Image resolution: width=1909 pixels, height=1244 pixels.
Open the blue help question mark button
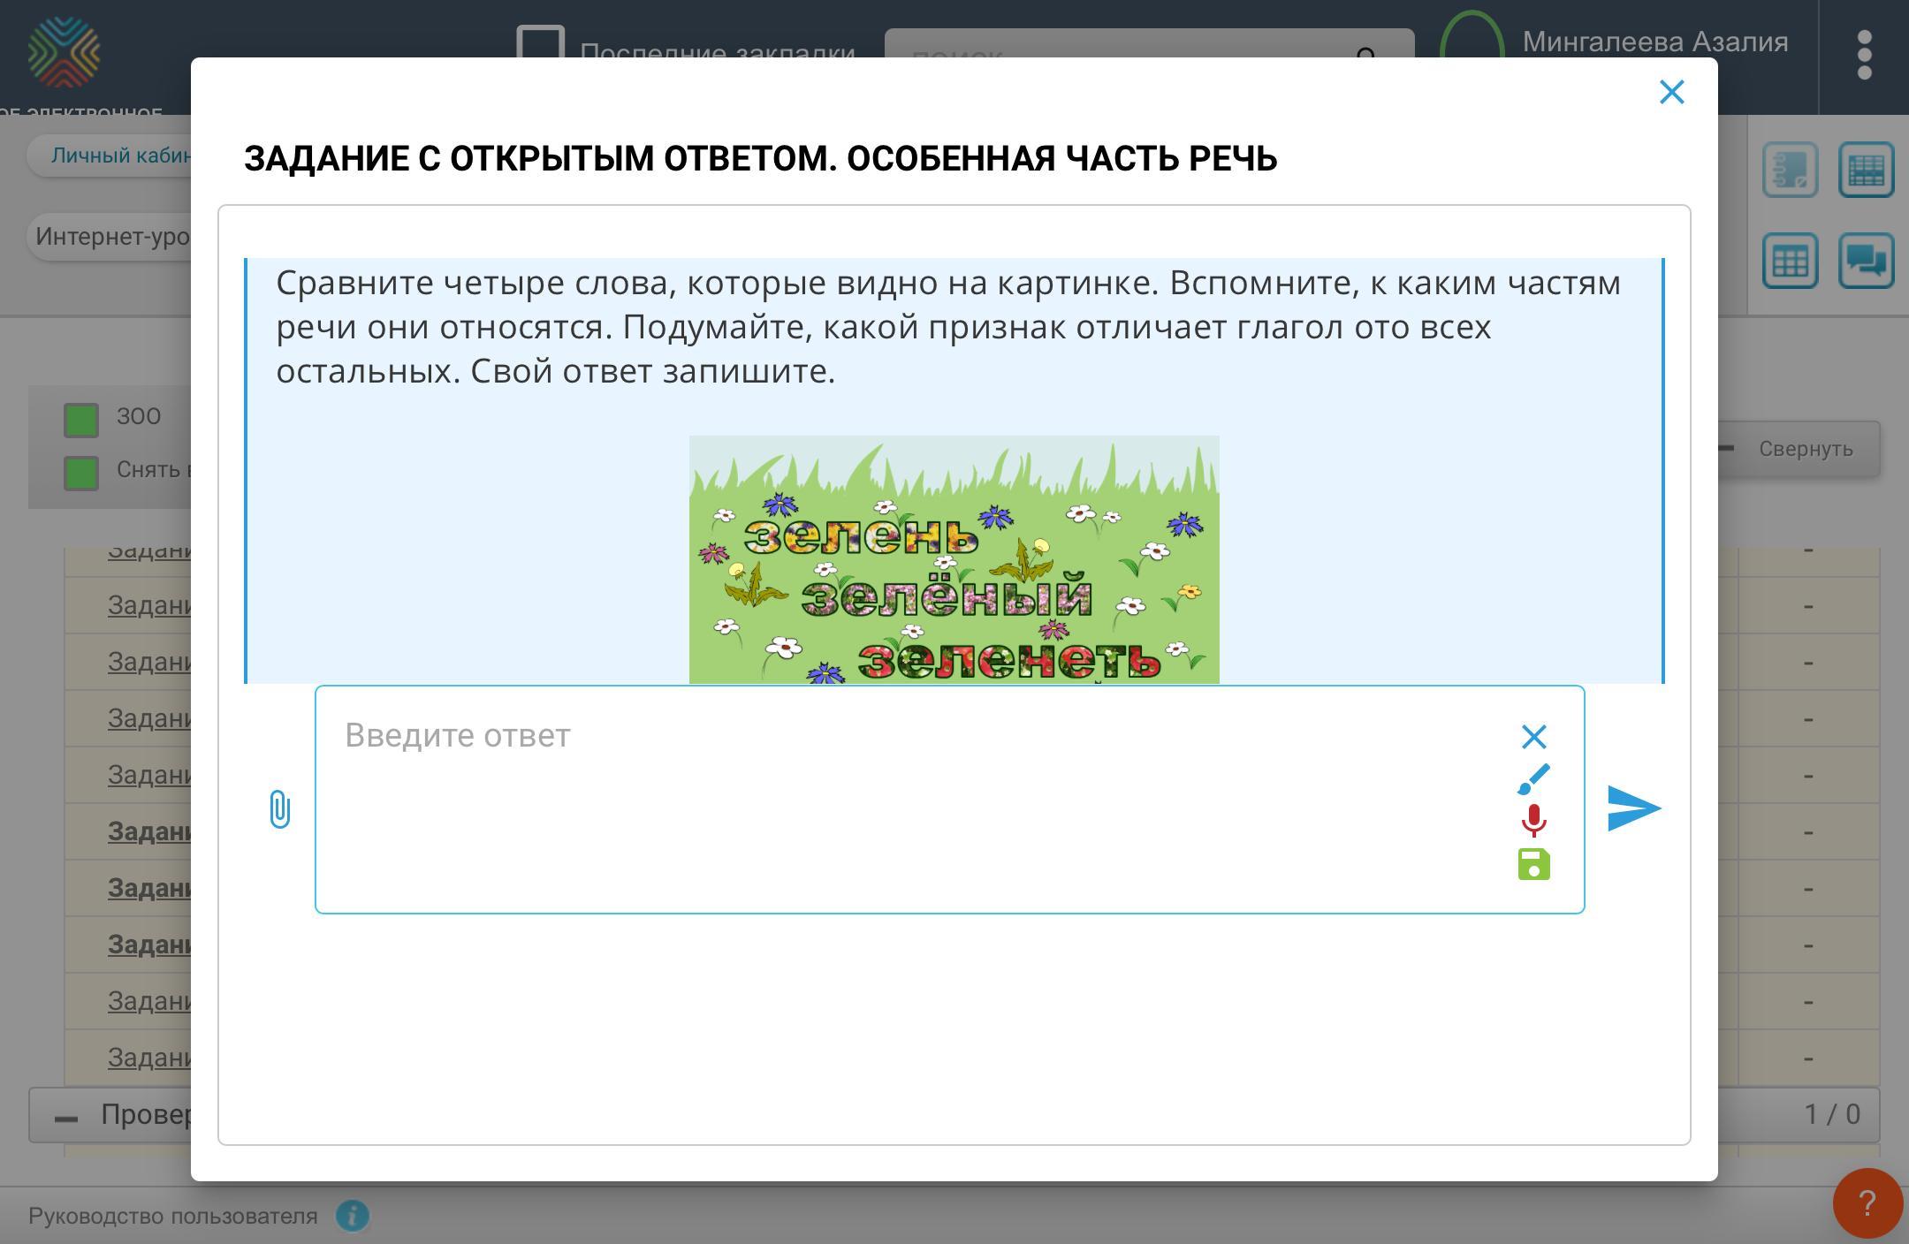click(1867, 1202)
